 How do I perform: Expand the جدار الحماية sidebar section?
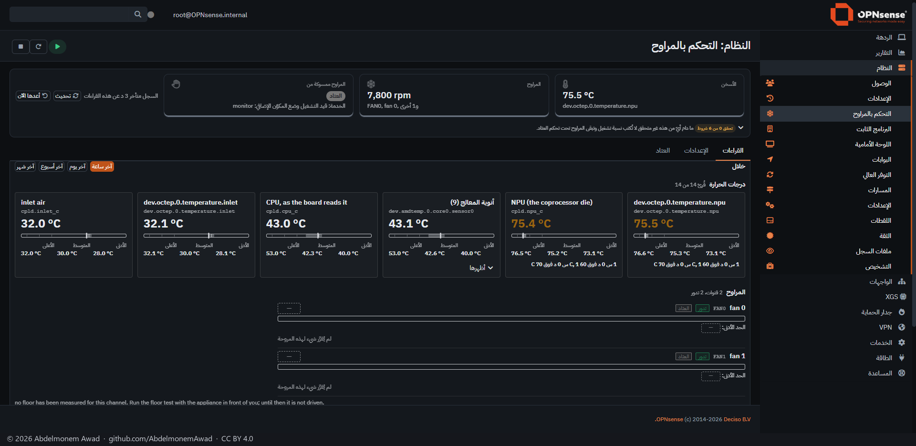click(836, 312)
